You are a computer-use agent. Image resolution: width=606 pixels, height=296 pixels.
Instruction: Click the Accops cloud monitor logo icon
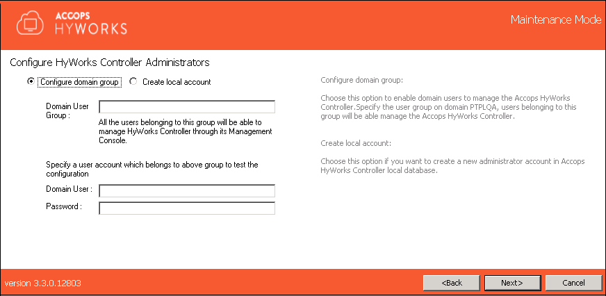tap(30, 22)
